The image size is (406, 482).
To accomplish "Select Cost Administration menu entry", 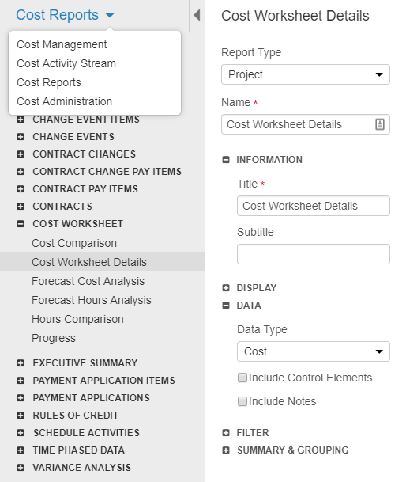I will click(65, 101).
